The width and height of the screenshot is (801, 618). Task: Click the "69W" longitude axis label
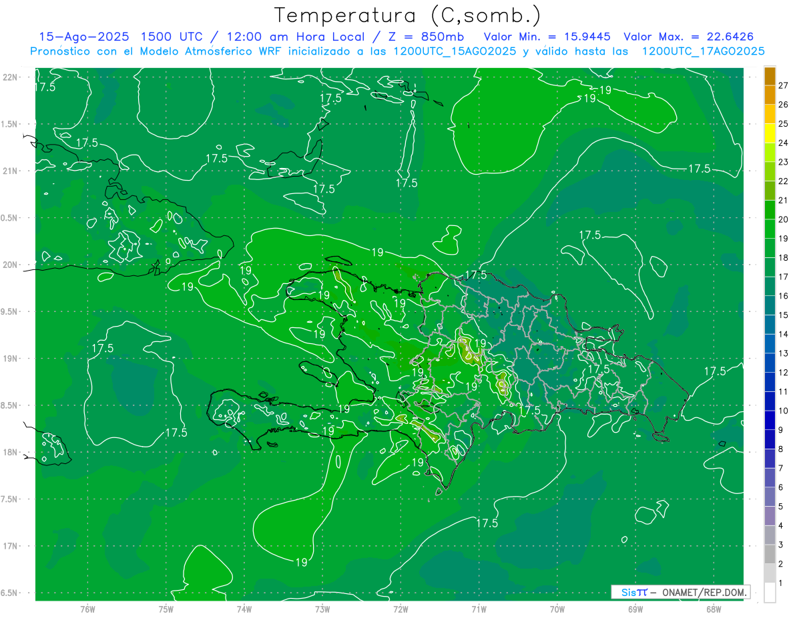635,609
